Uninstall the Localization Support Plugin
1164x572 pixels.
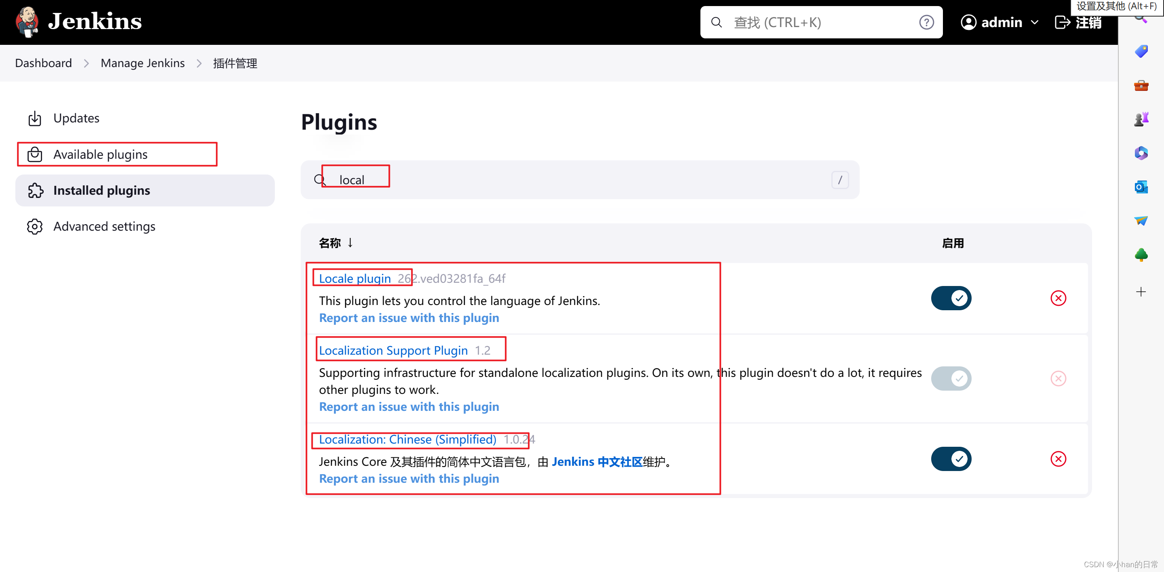click(1058, 379)
